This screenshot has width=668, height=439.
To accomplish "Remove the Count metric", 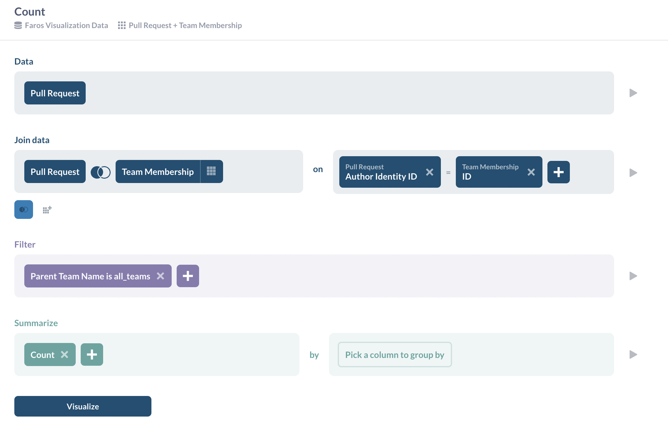I will pyautogui.click(x=64, y=355).
